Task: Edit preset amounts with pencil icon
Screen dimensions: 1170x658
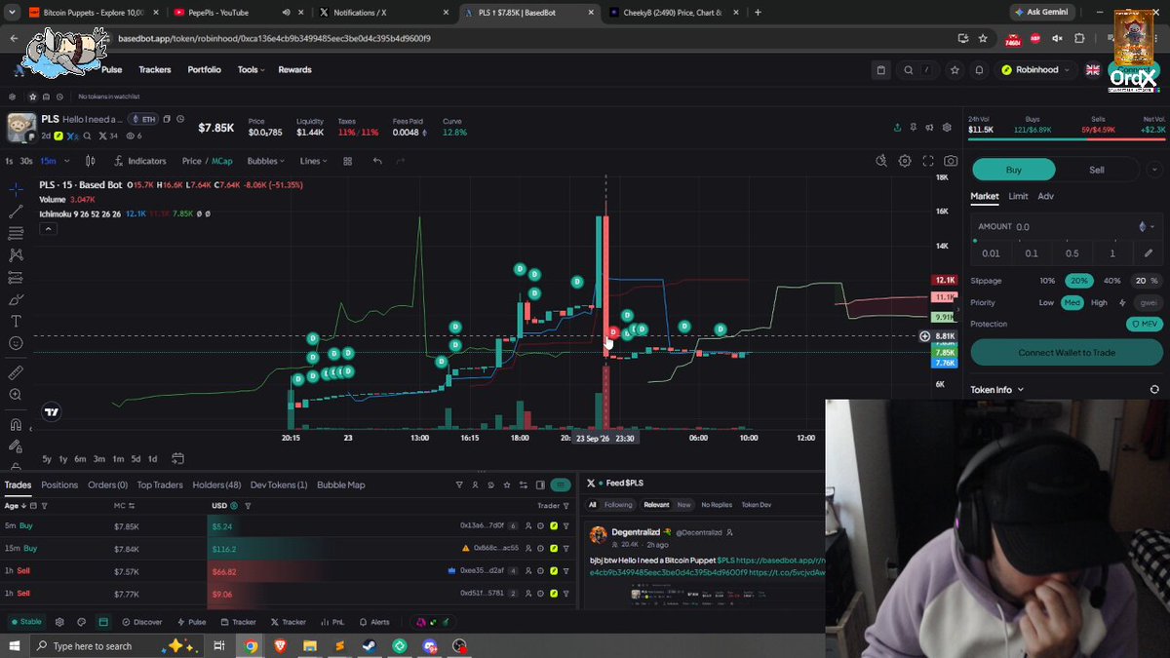Action: 1149,253
